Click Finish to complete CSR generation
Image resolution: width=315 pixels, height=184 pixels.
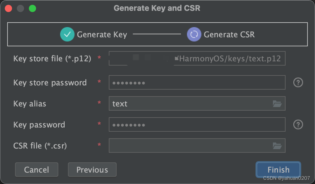[x=278, y=170]
